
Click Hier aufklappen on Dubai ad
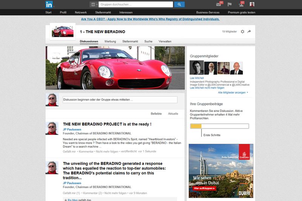[204, 188]
